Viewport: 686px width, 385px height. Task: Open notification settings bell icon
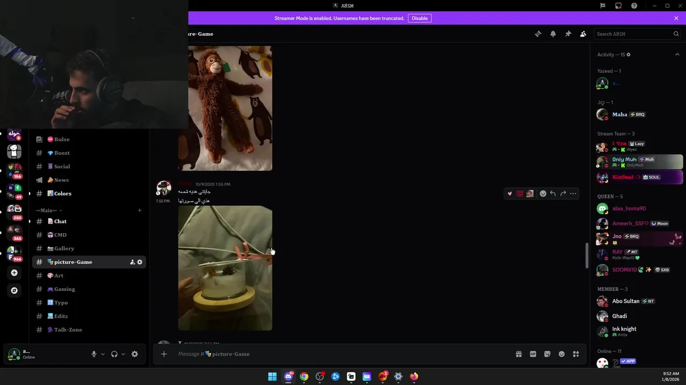pyautogui.click(x=553, y=34)
